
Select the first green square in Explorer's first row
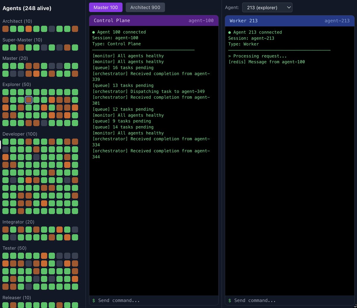5,92
